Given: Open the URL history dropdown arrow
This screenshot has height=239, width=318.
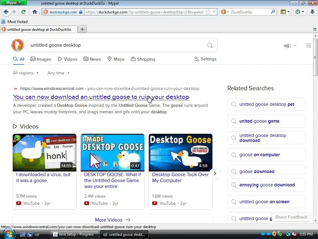Looking at the screenshot, I should 214,12.
